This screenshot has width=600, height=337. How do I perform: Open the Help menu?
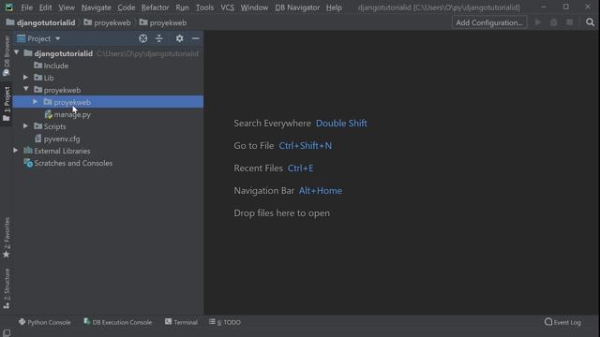[334, 7]
